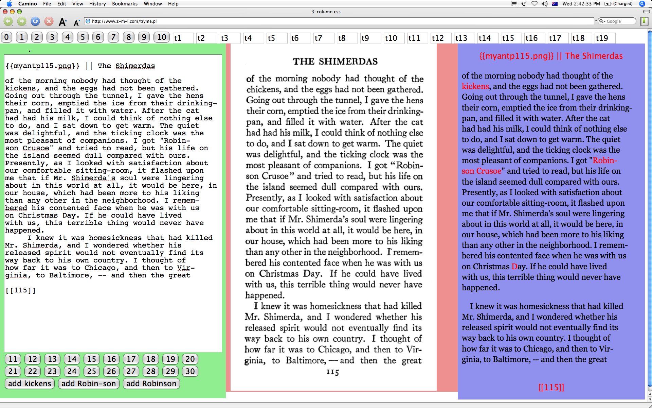Click the page button labeled 0
Image resolution: width=652 pixels, height=408 pixels.
pos(6,37)
